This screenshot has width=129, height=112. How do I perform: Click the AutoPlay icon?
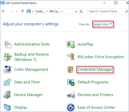coord(71,44)
